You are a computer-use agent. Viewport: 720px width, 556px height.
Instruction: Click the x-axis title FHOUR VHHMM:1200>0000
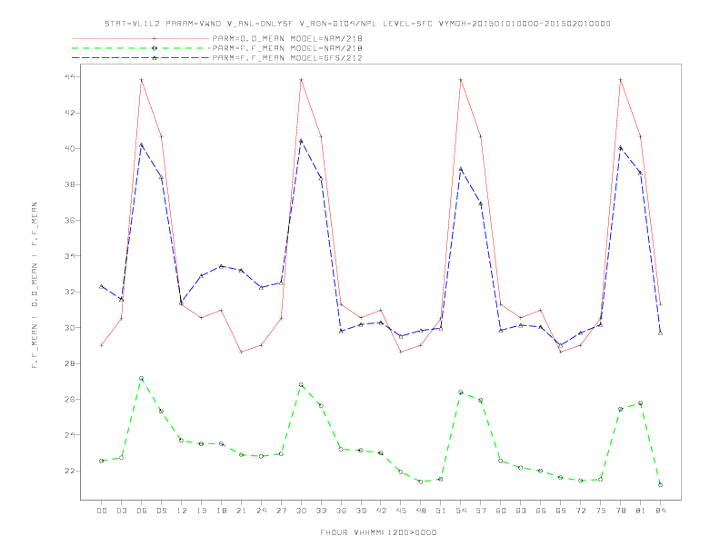(x=378, y=532)
